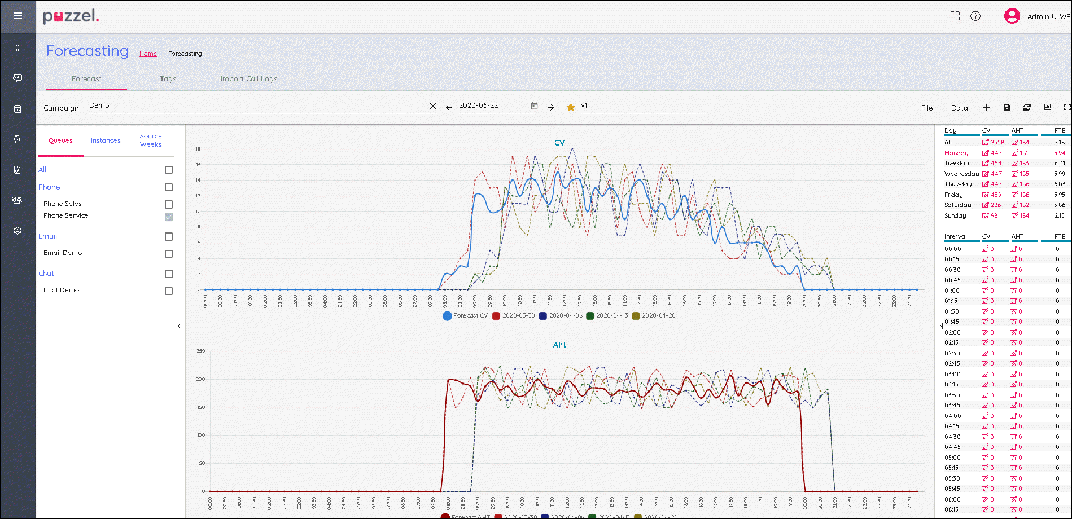Follow the Home breadcrumb link

[x=148, y=54]
